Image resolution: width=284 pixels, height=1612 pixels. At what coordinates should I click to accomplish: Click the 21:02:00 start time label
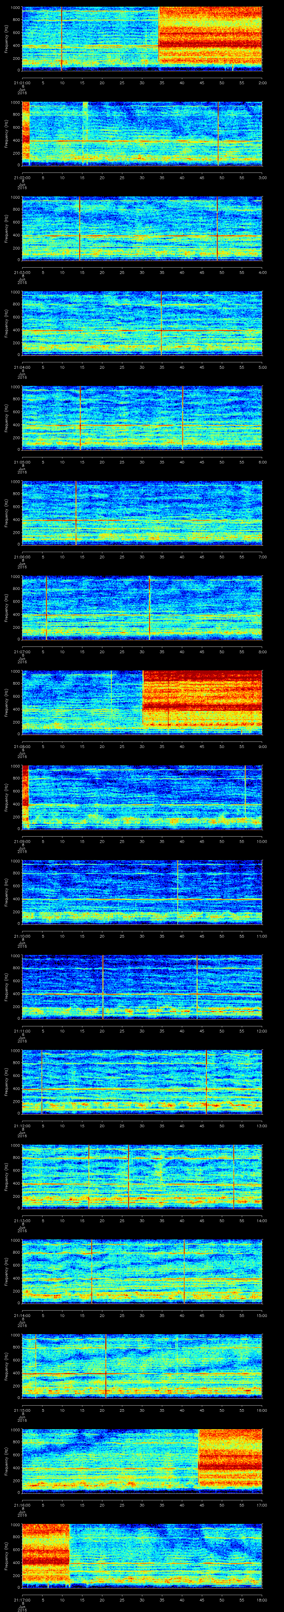(22, 178)
